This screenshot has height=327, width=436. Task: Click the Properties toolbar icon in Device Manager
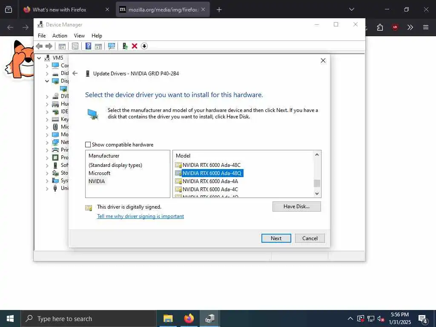pyautogui.click(x=75, y=46)
